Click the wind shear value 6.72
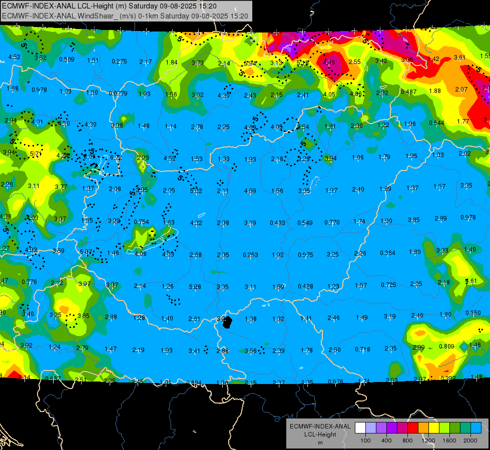Screen dimensions: 490x450 [116, 157]
